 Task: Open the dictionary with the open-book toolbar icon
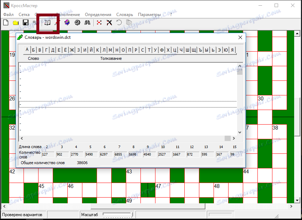[x=47, y=23]
